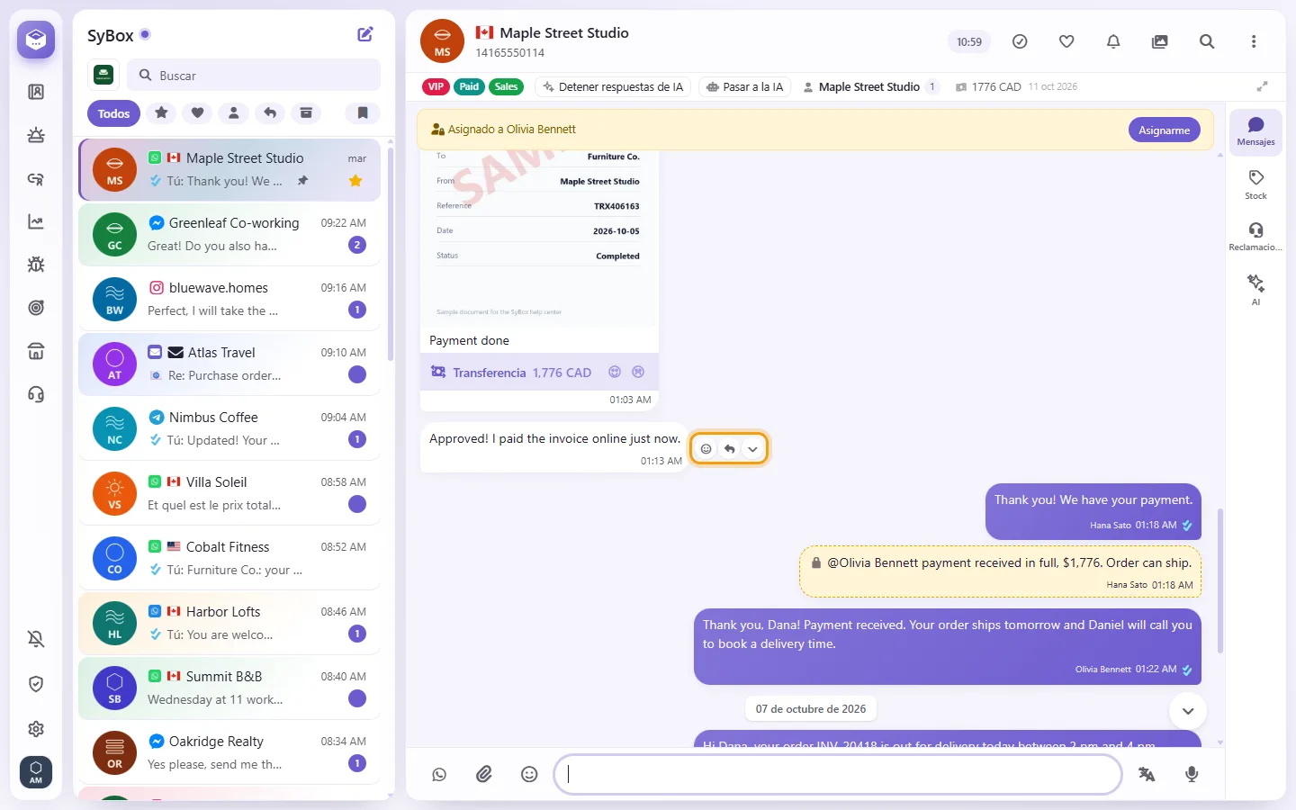
Task: Select the Todos filter tab
Action: click(113, 113)
